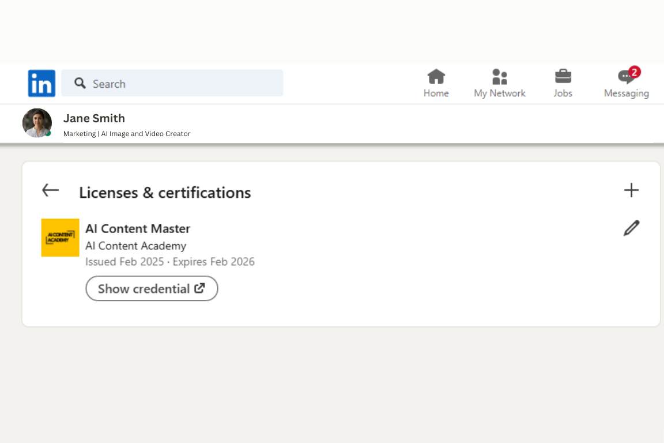Click the external link icon in Show credential

[x=199, y=288]
